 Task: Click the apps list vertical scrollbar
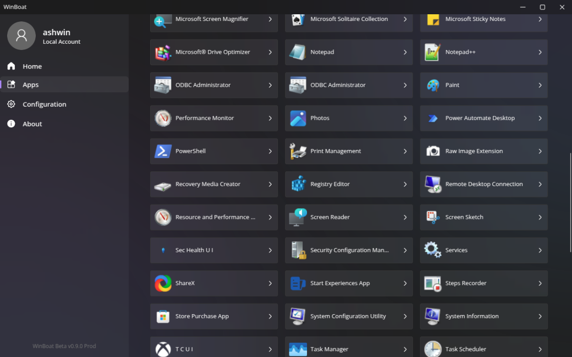click(x=570, y=202)
